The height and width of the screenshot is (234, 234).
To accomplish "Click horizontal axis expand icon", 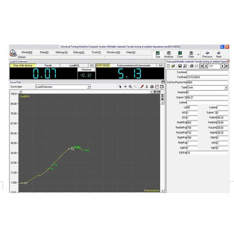I will [x=155, y=92].
